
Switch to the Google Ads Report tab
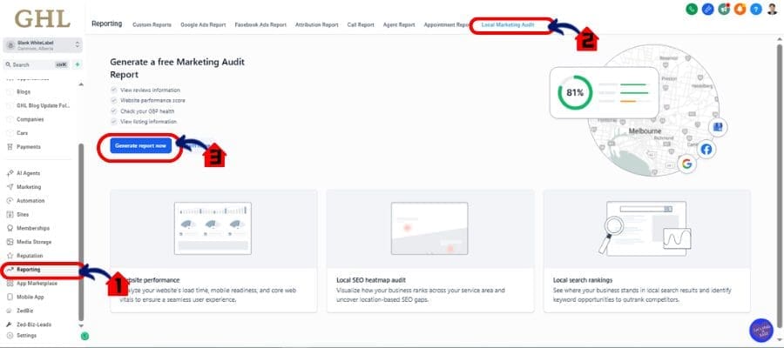point(203,24)
